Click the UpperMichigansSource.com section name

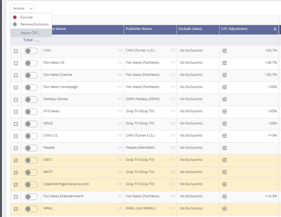66,184
